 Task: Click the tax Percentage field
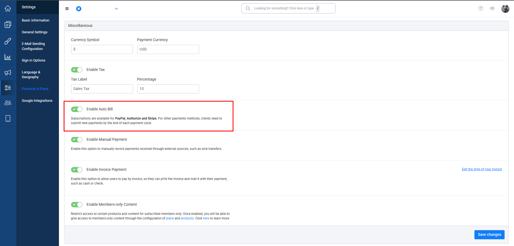[168, 89]
